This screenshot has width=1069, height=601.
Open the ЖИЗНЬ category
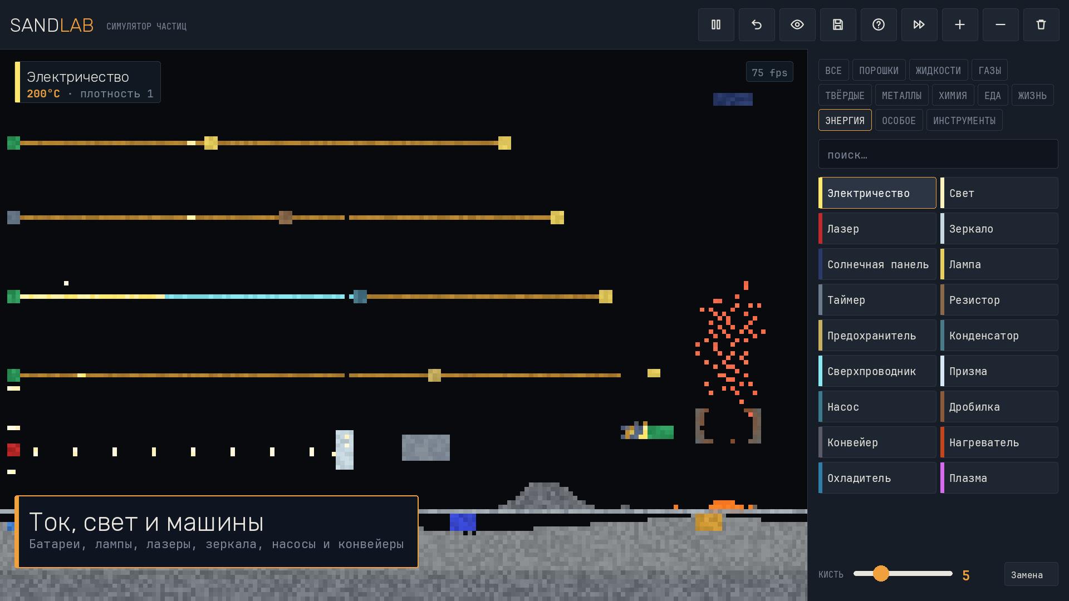(x=1032, y=95)
